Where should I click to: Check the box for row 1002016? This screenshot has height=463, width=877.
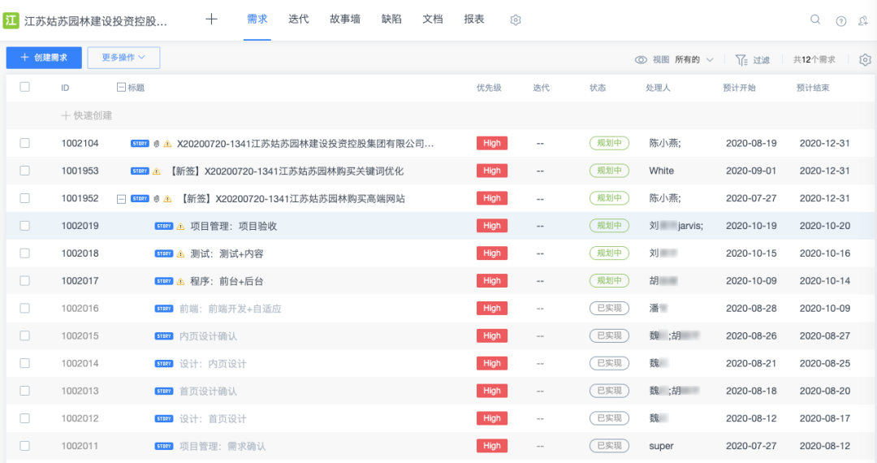pyautogui.click(x=24, y=308)
